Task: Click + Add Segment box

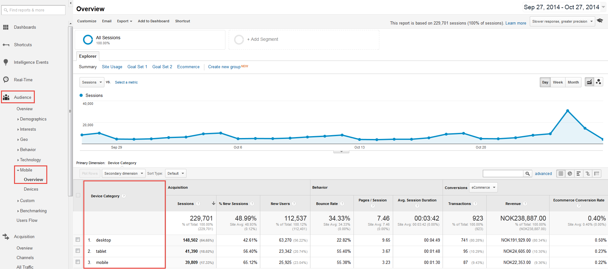Action: (x=304, y=40)
